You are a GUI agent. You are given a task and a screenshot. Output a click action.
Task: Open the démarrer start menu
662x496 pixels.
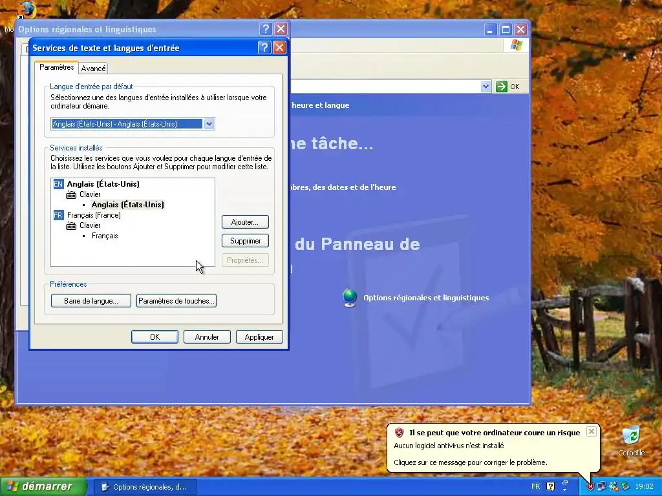click(x=43, y=486)
